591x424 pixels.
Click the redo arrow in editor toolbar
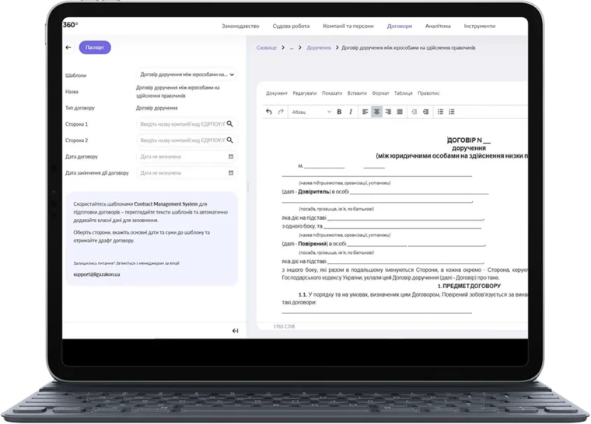click(281, 112)
